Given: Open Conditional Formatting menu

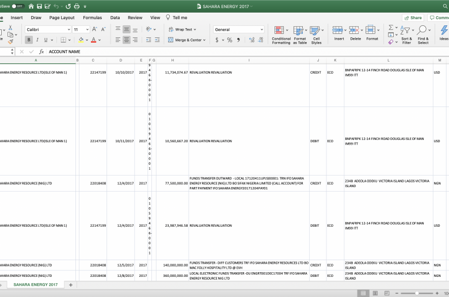Looking at the screenshot, I should point(281,35).
